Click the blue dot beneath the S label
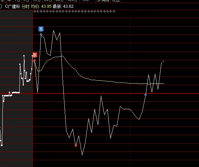Screen dimensions: 199x167 (41, 34)
